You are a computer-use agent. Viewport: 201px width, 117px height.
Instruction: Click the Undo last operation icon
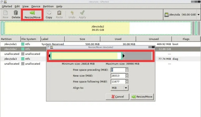[72, 13]
